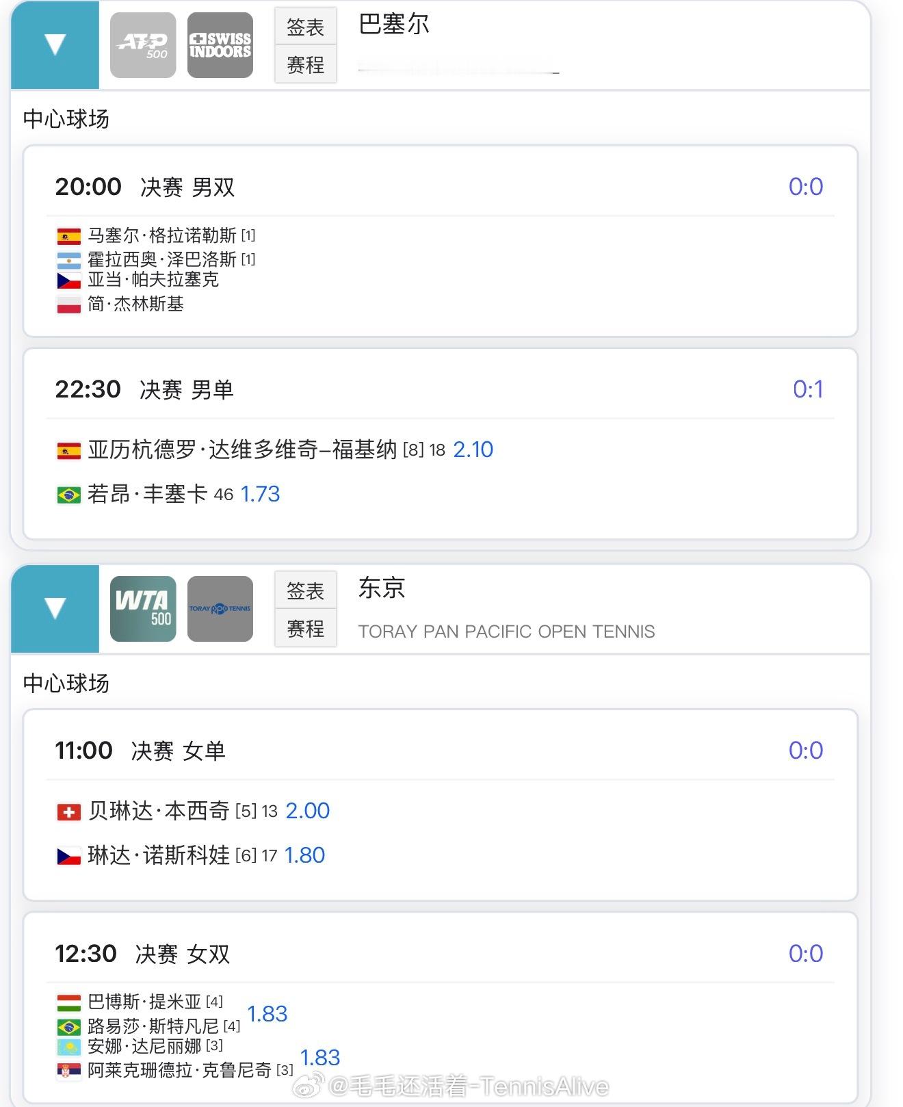Click the Swiss flag next to 贝琳达·本西奇
This screenshot has height=1107, width=903.
[68, 812]
